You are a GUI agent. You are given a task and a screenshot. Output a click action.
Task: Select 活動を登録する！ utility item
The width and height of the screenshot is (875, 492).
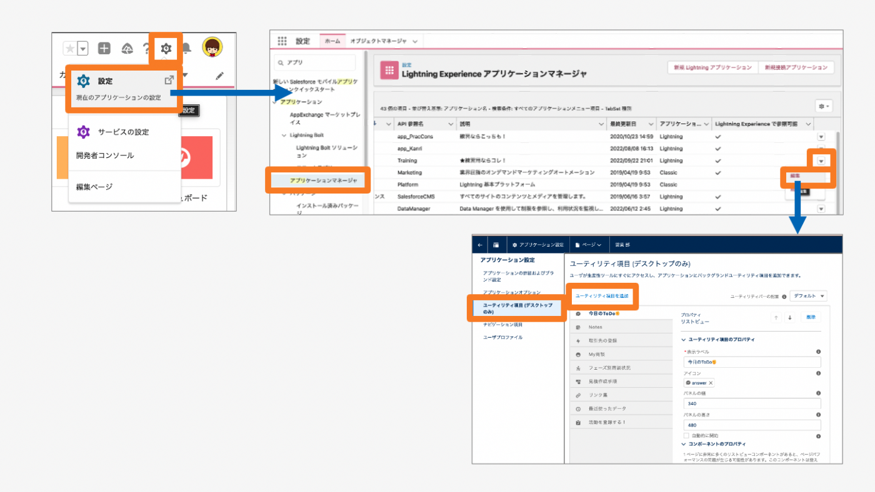click(621, 422)
